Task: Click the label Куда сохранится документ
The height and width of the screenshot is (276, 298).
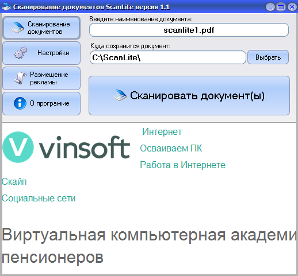Action: (130, 46)
